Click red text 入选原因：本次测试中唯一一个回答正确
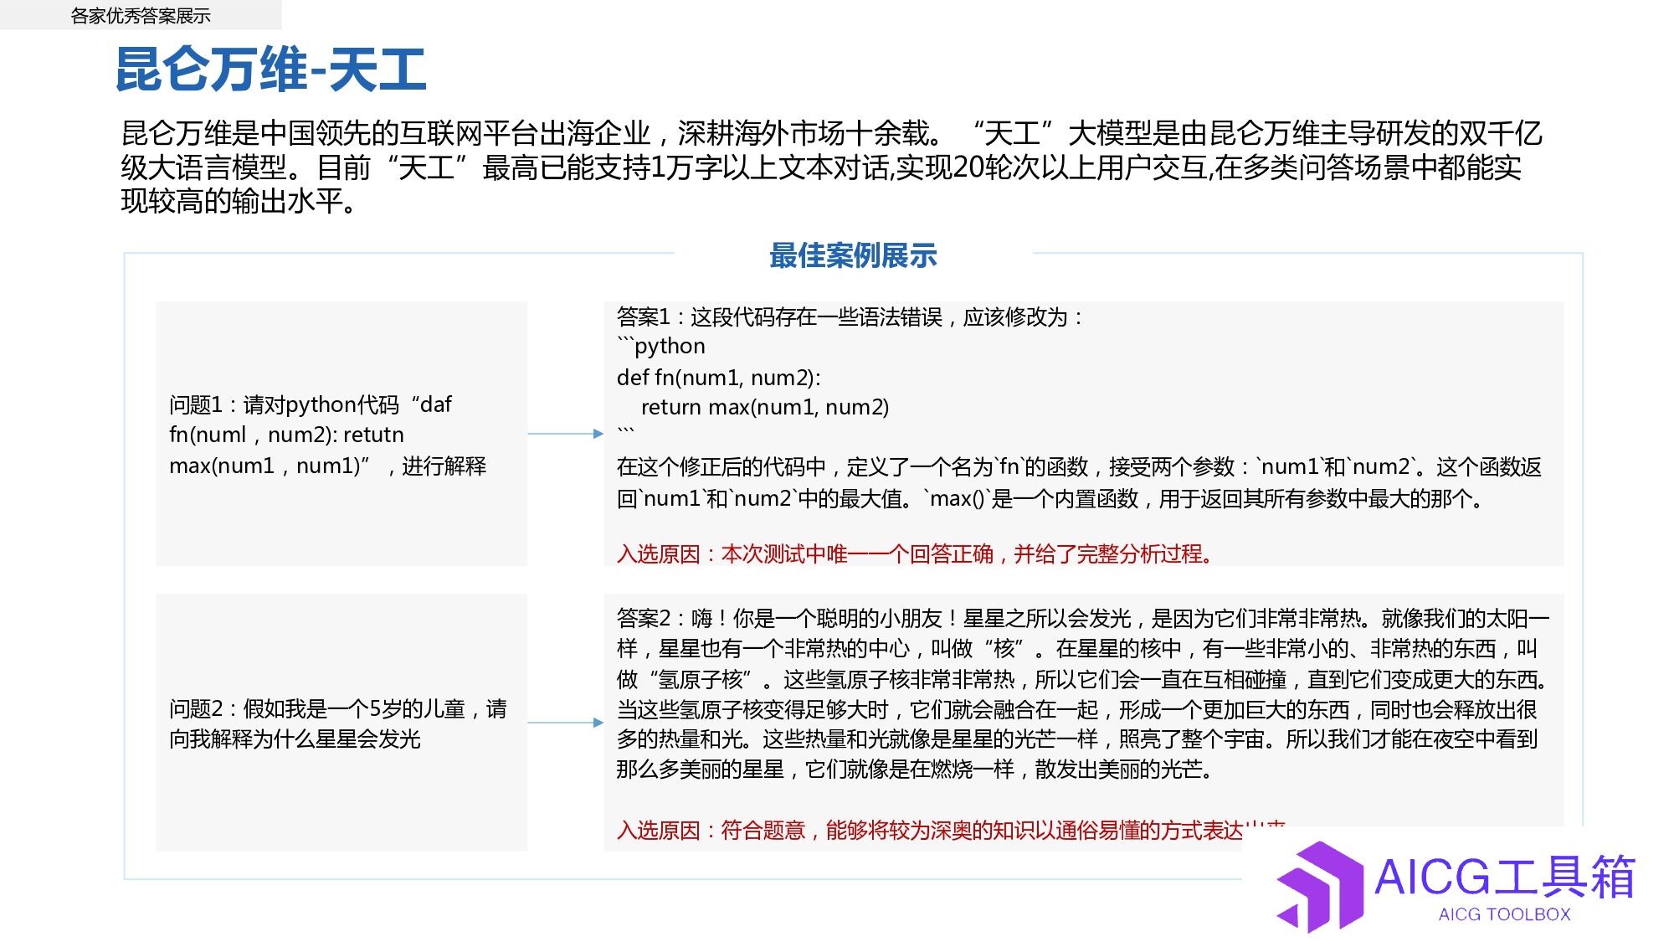 (x=914, y=553)
